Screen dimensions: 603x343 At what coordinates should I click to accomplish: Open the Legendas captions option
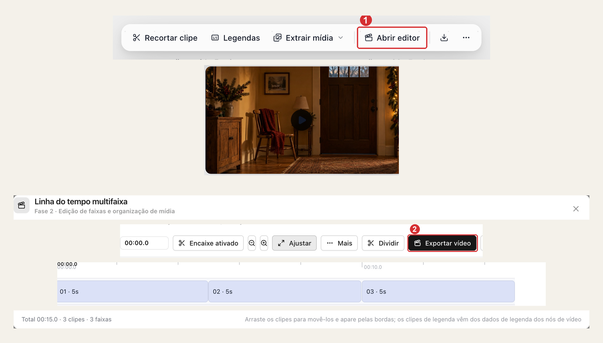pyautogui.click(x=236, y=38)
